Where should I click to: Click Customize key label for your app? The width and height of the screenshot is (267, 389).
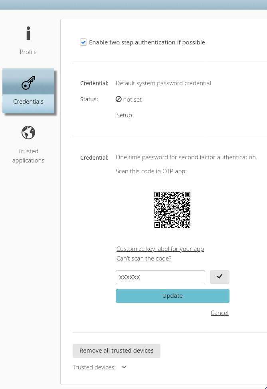coord(160,249)
